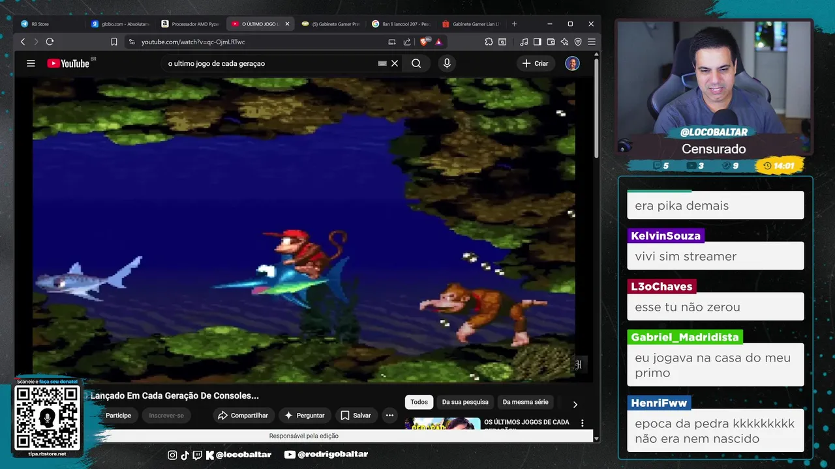Open the Brave VPN shield icon

tap(578, 42)
